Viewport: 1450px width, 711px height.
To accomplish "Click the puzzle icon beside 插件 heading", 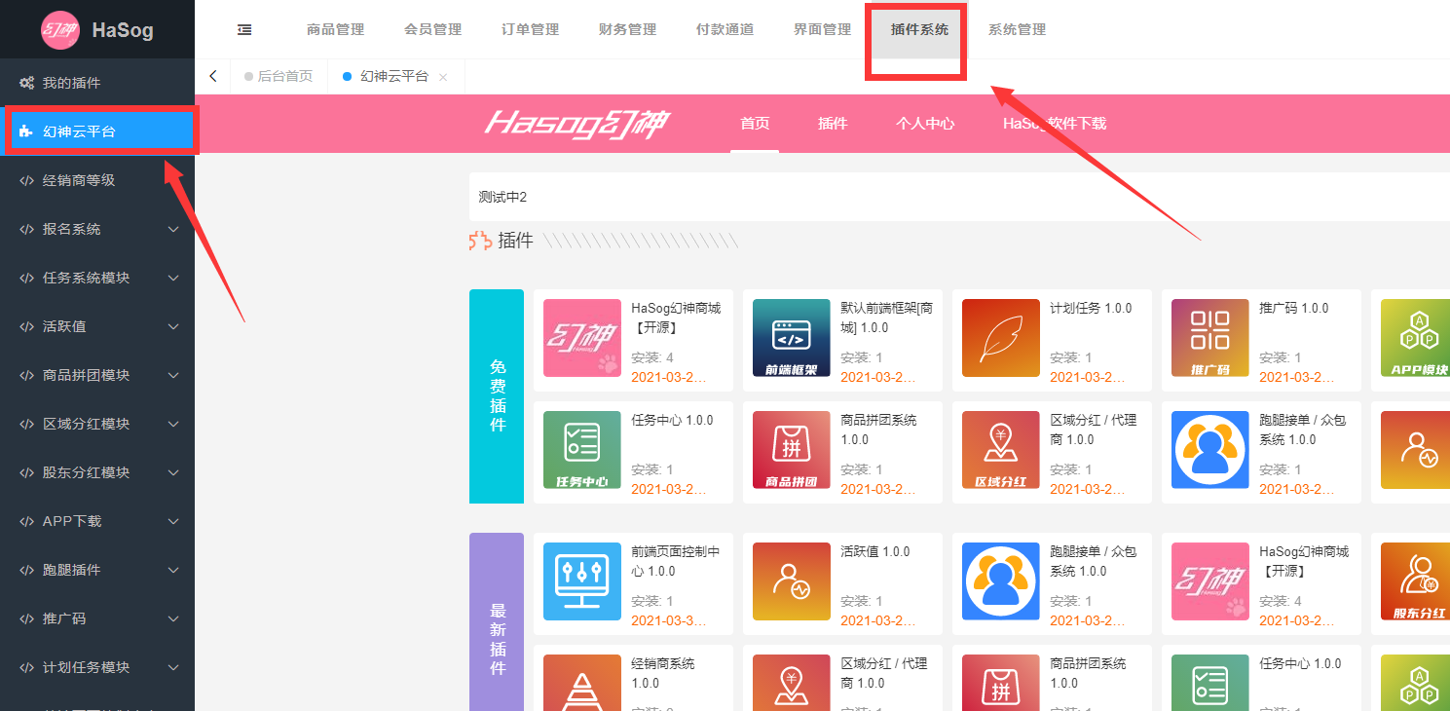I will pyautogui.click(x=479, y=241).
